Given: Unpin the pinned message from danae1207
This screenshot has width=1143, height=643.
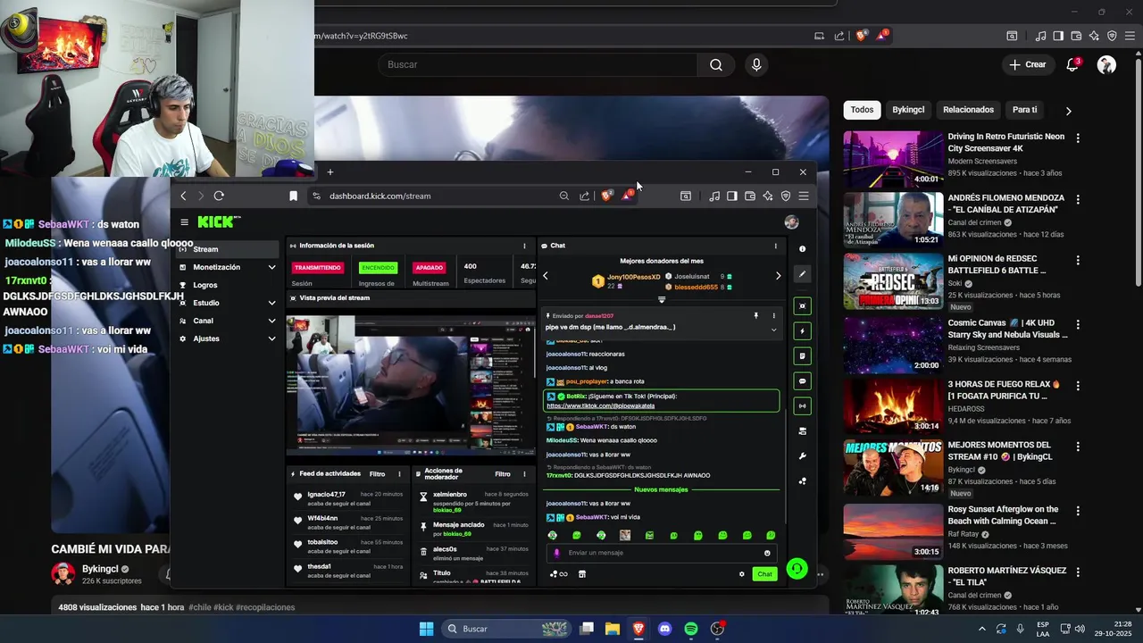Looking at the screenshot, I should [x=755, y=316].
